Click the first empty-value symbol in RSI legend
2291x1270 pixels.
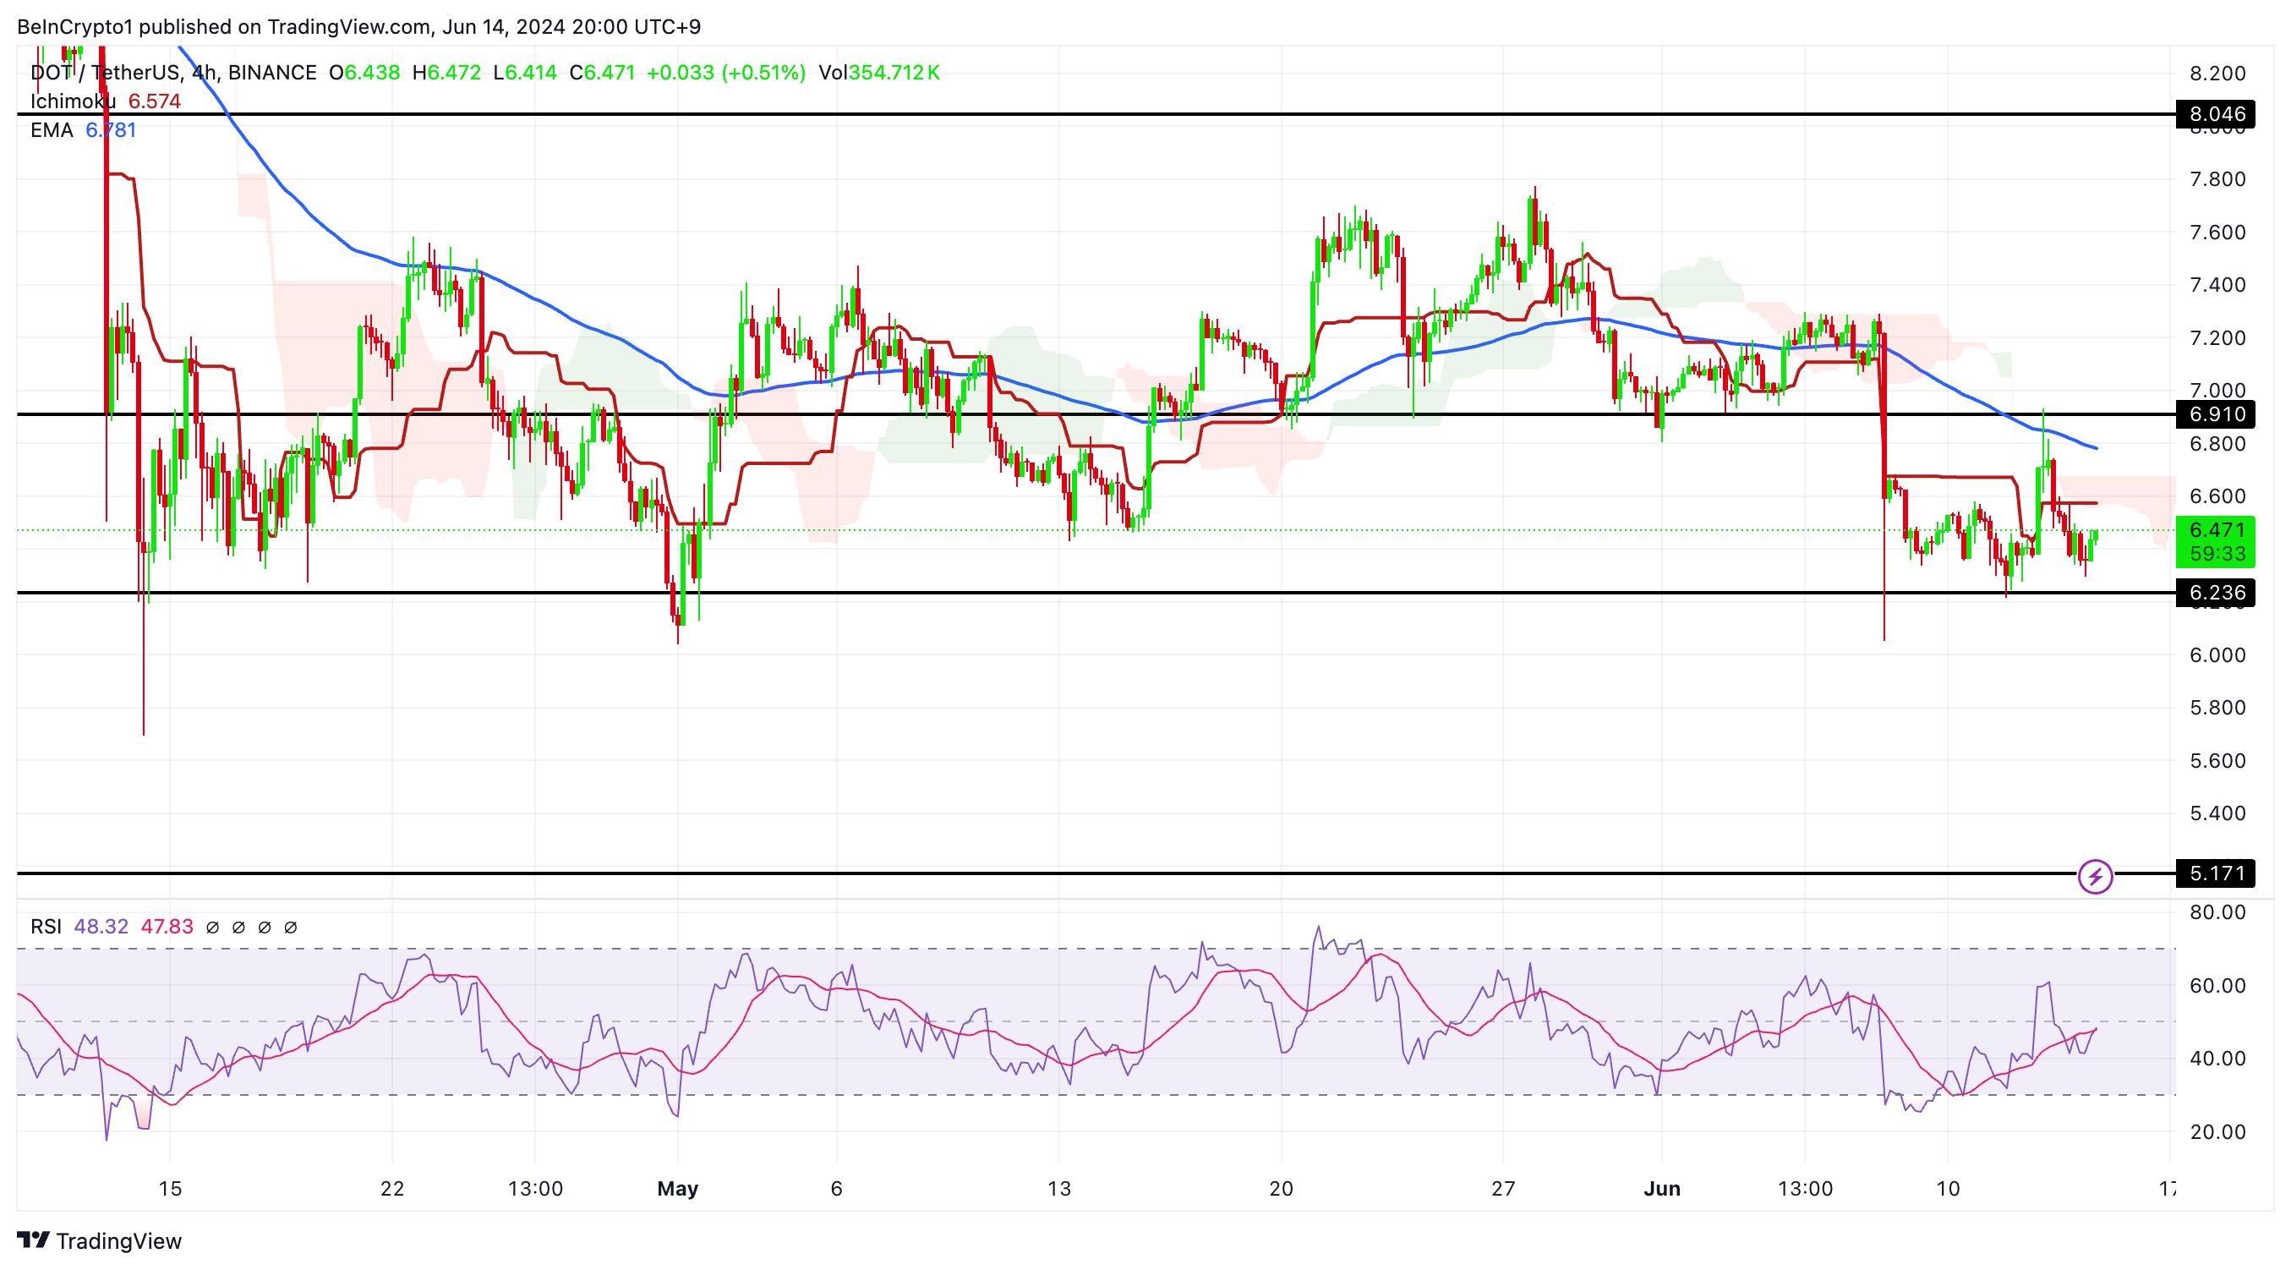[212, 927]
